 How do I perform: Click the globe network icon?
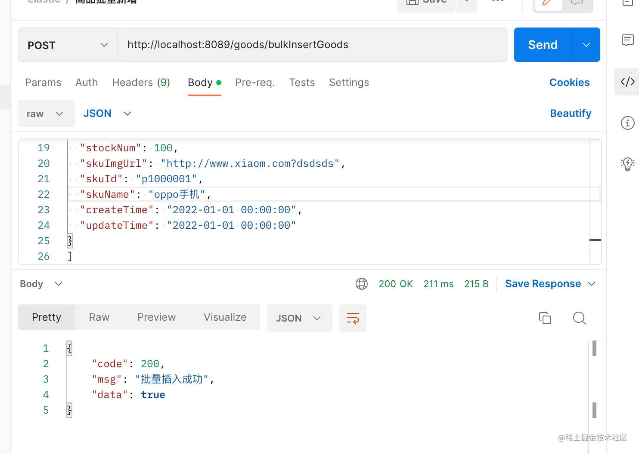point(362,284)
